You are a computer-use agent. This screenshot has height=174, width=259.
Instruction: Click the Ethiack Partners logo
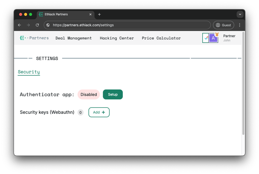tap(34, 38)
